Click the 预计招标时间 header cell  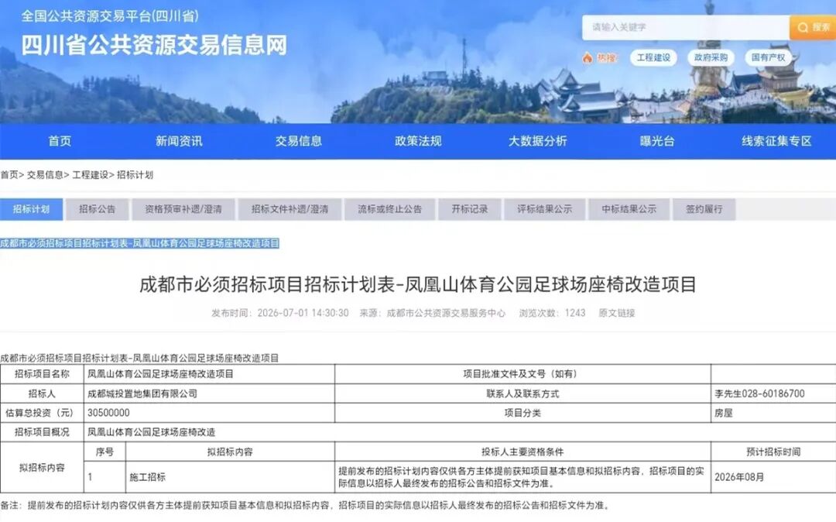(773, 452)
